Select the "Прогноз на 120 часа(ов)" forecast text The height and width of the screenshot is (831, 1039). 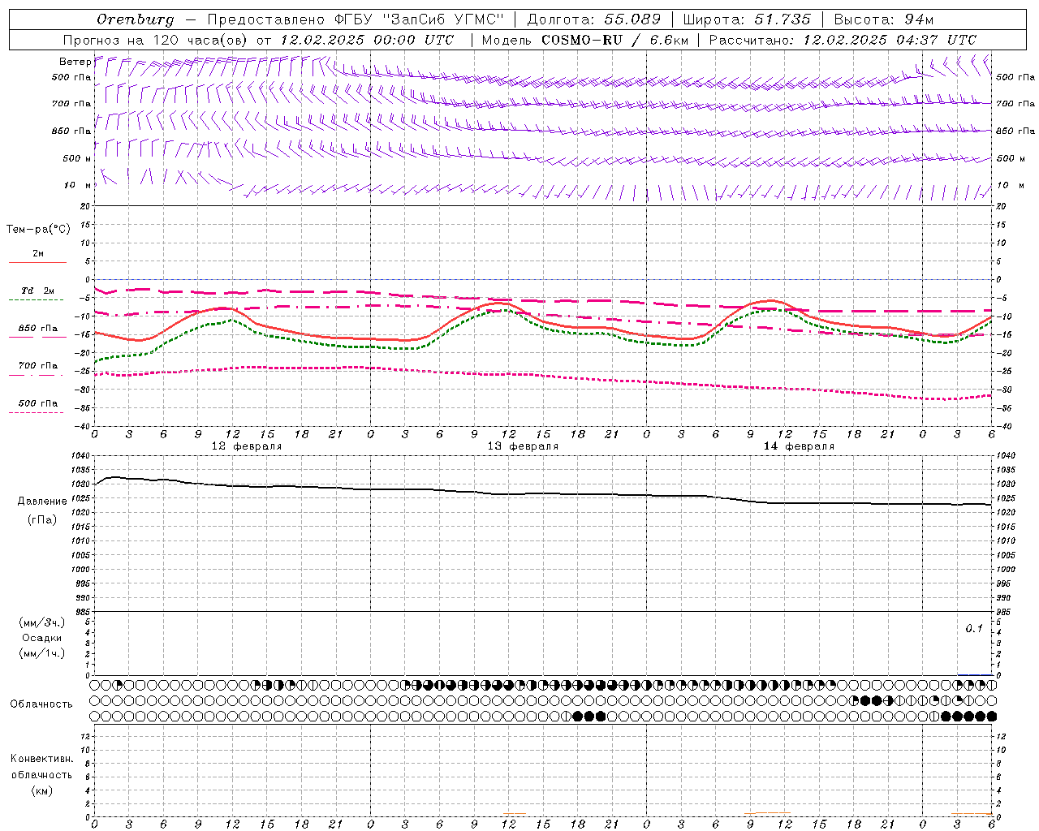pos(156,40)
